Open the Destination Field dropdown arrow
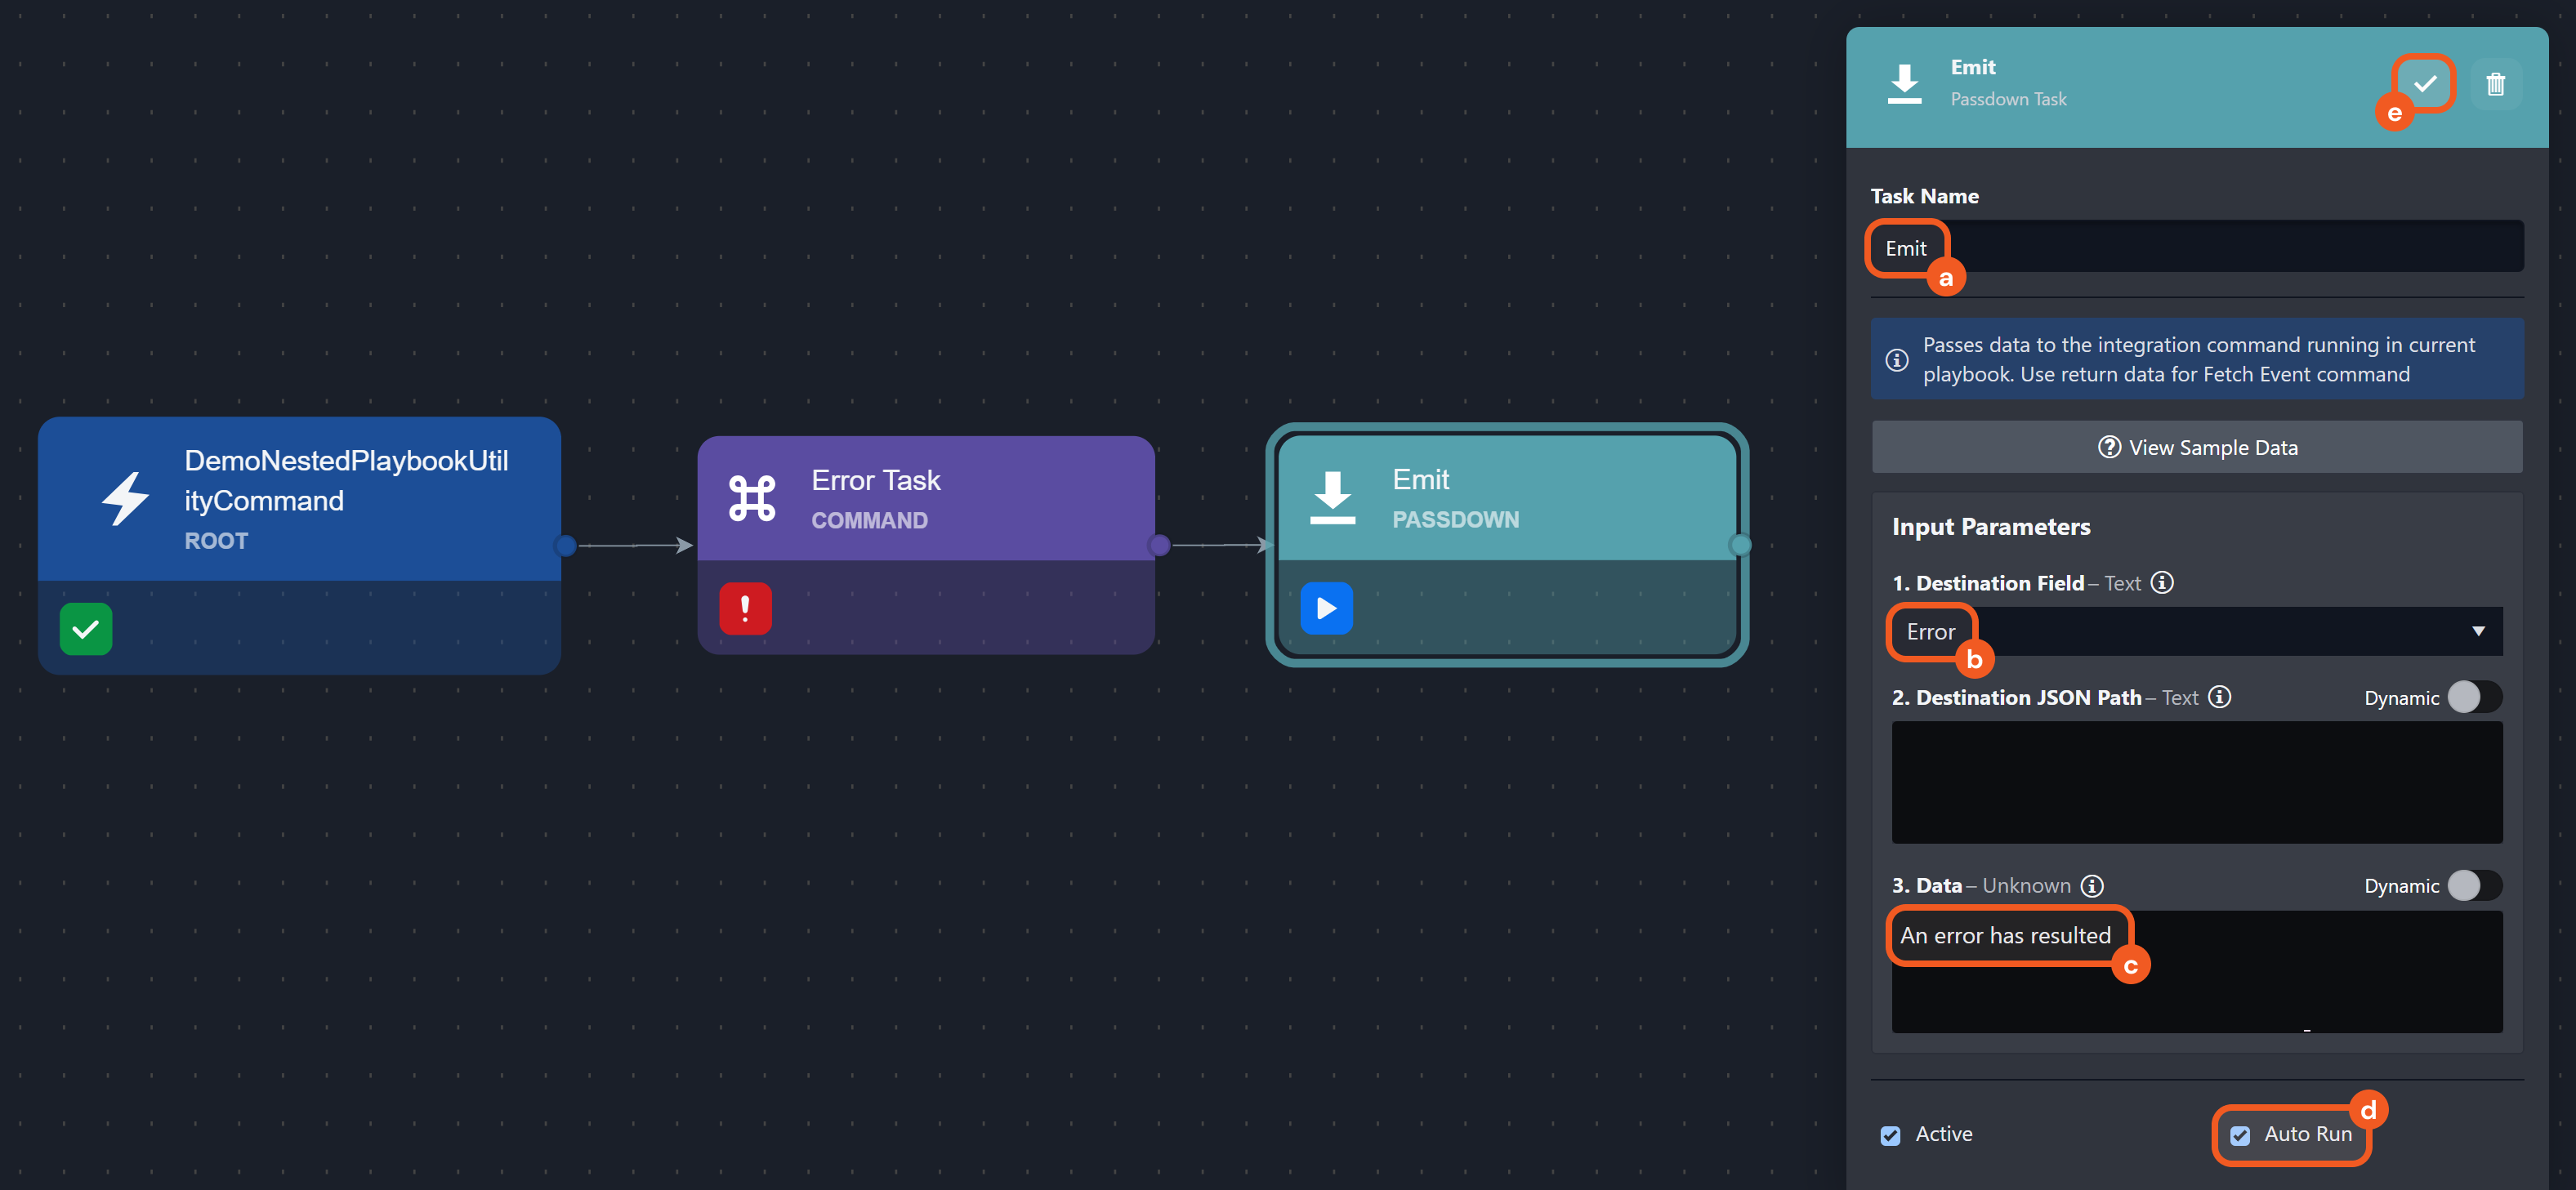2576x1190 pixels. pyautogui.click(x=2478, y=631)
